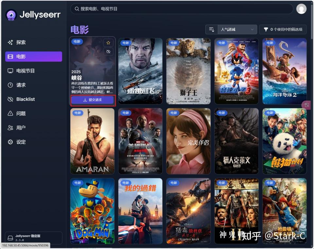The image size is (314, 249).
Task: Add 峡谷 to watchlist via star toggle
Action: (x=108, y=42)
